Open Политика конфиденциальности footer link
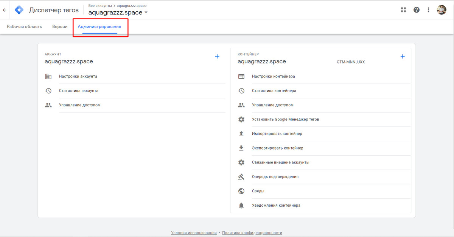The width and height of the screenshot is (454, 237). click(x=252, y=233)
